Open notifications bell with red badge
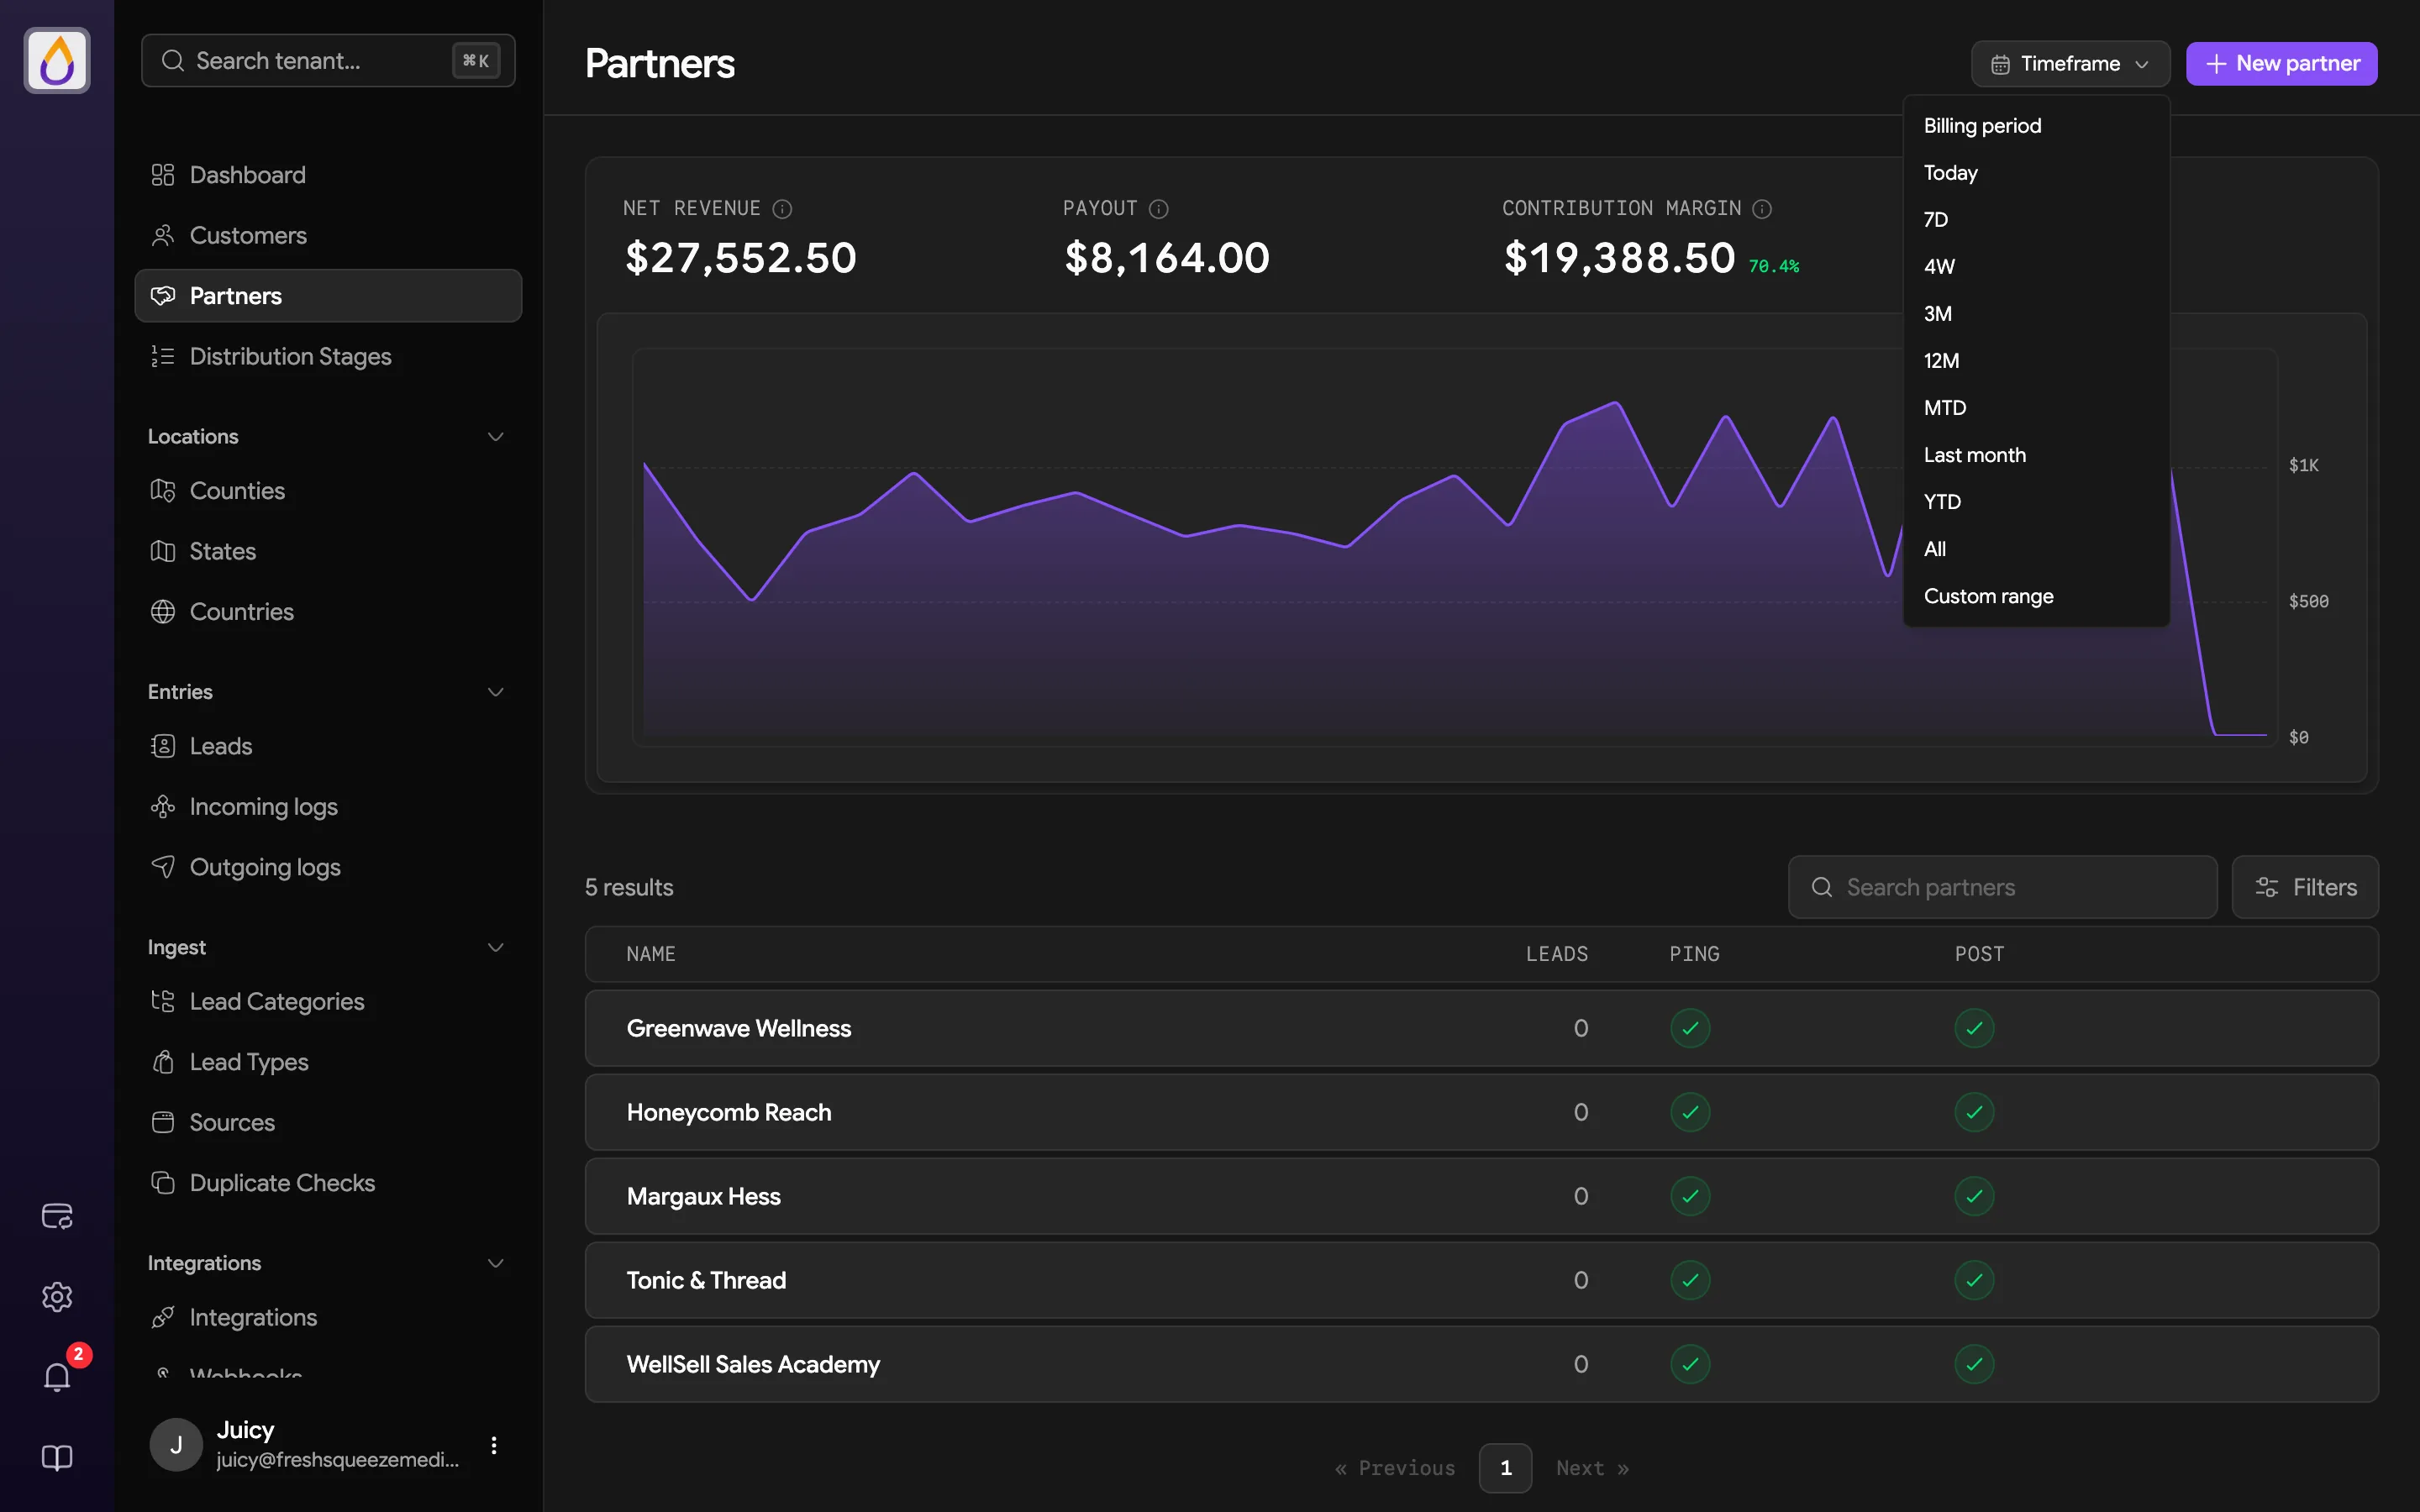Screen dimensions: 2420x1512 [x=57, y=1377]
